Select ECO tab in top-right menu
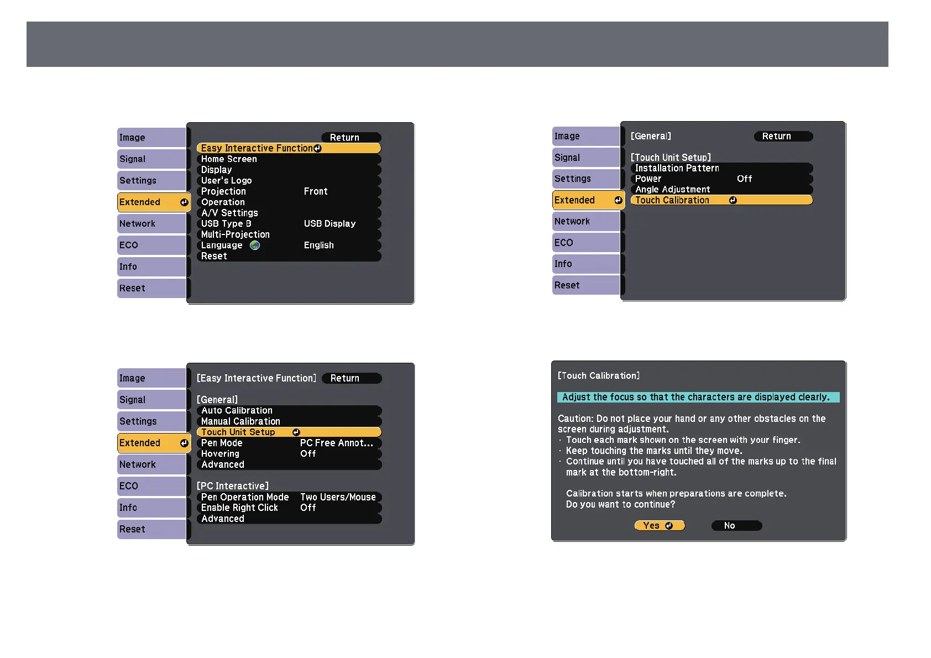Viewport: 931px width, 658px height. (x=587, y=243)
